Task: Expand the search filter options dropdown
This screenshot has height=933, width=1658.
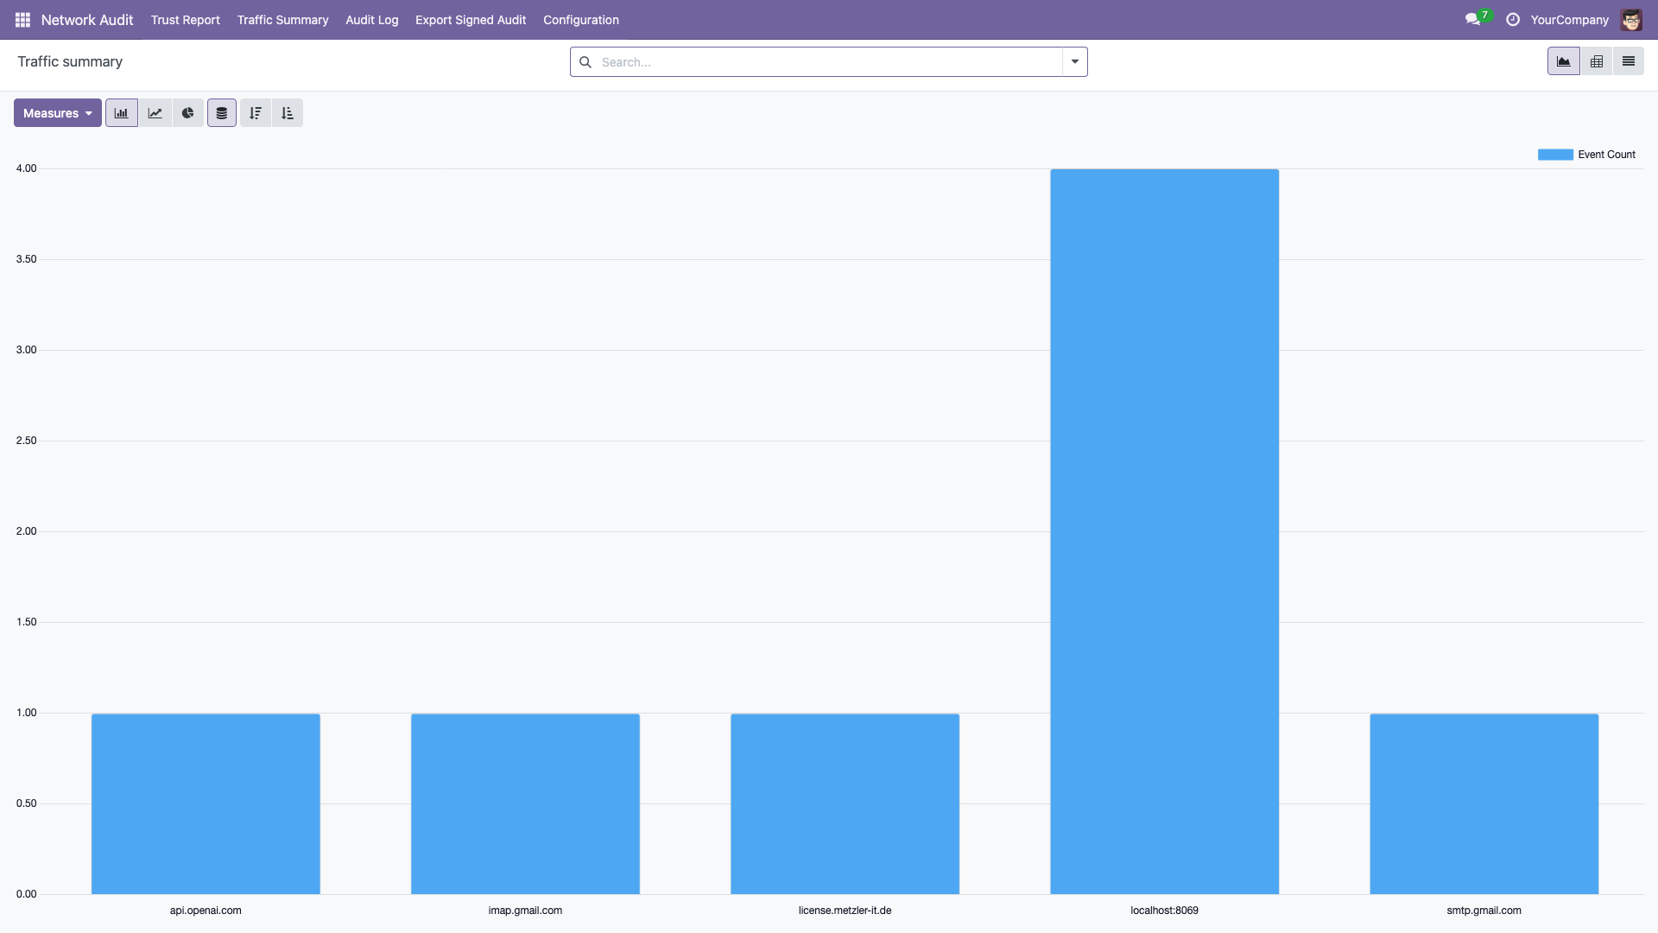Action: tap(1075, 62)
